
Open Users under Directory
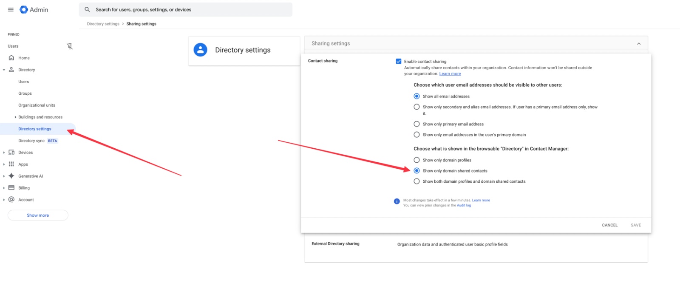[24, 82]
